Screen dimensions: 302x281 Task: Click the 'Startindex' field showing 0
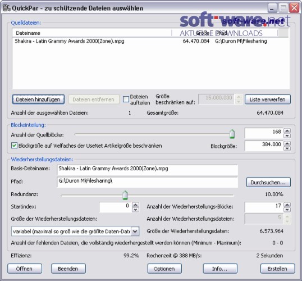(115, 207)
